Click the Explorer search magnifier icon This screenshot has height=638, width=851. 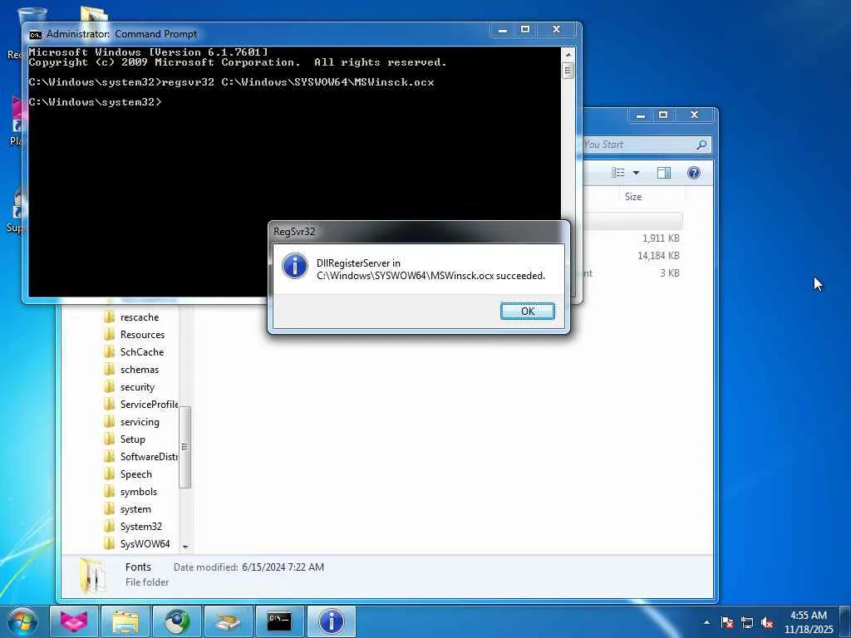701,145
